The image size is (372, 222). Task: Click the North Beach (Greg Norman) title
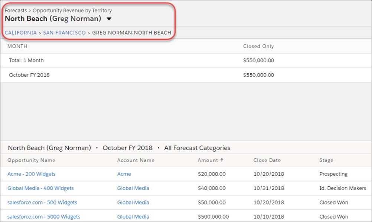53,19
